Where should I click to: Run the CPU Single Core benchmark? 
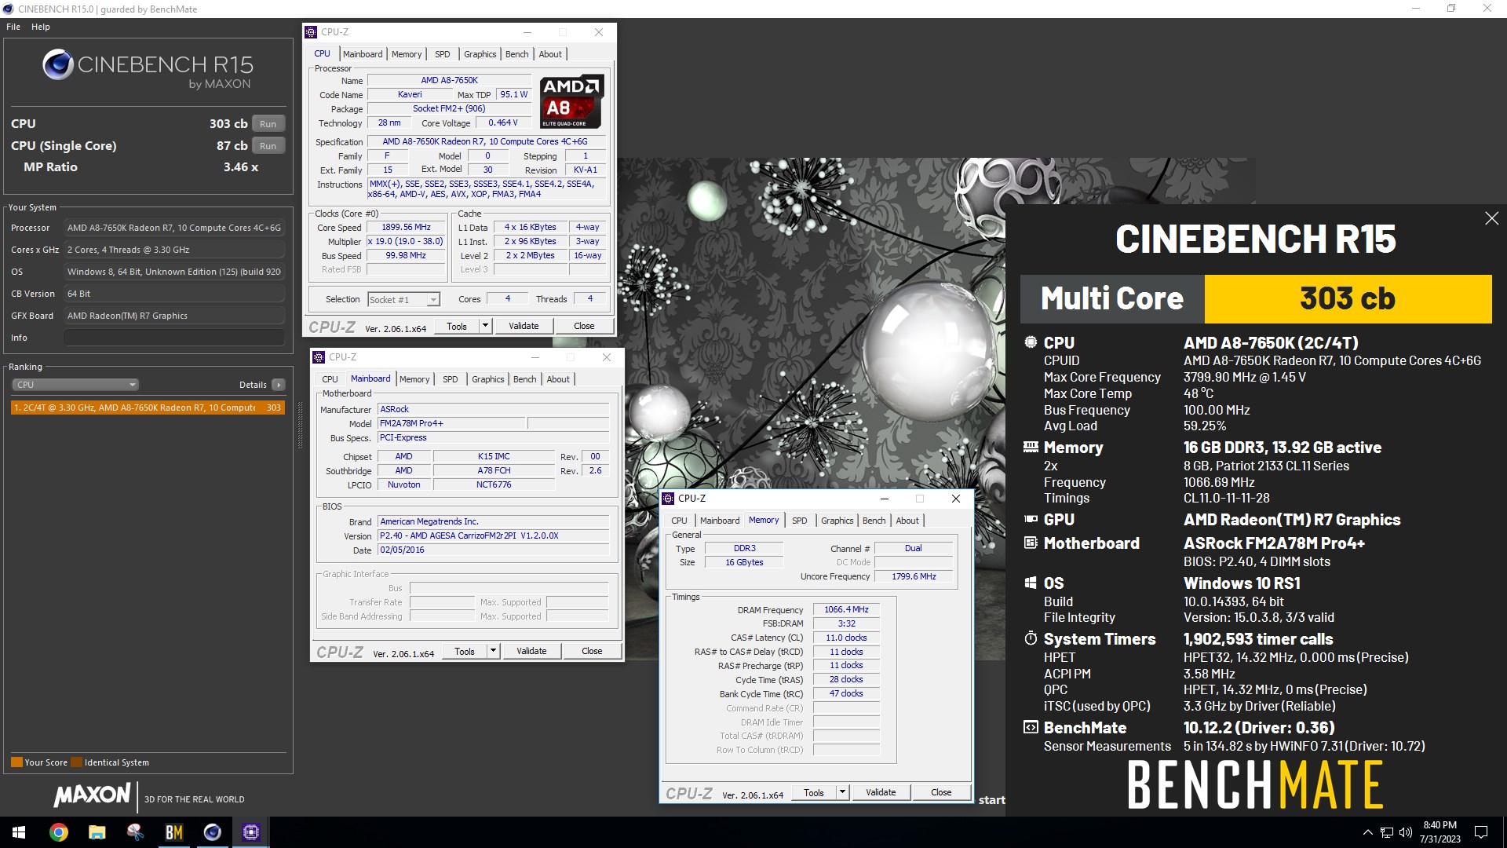[x=268, y=146]
